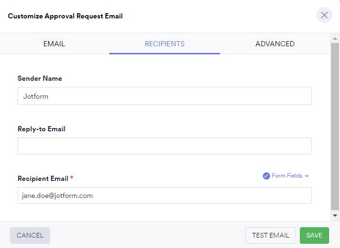Select the RECIPIENTS tab
The width and height of the screenshot is (340, 248).
point(165,44)
